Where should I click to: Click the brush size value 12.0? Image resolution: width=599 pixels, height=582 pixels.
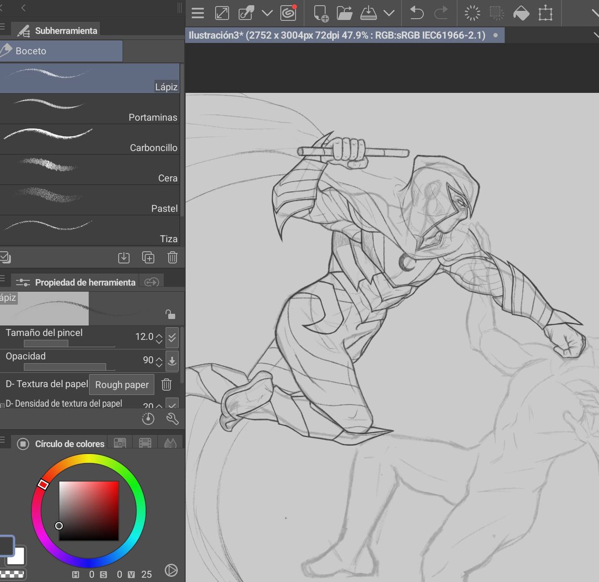144,337
